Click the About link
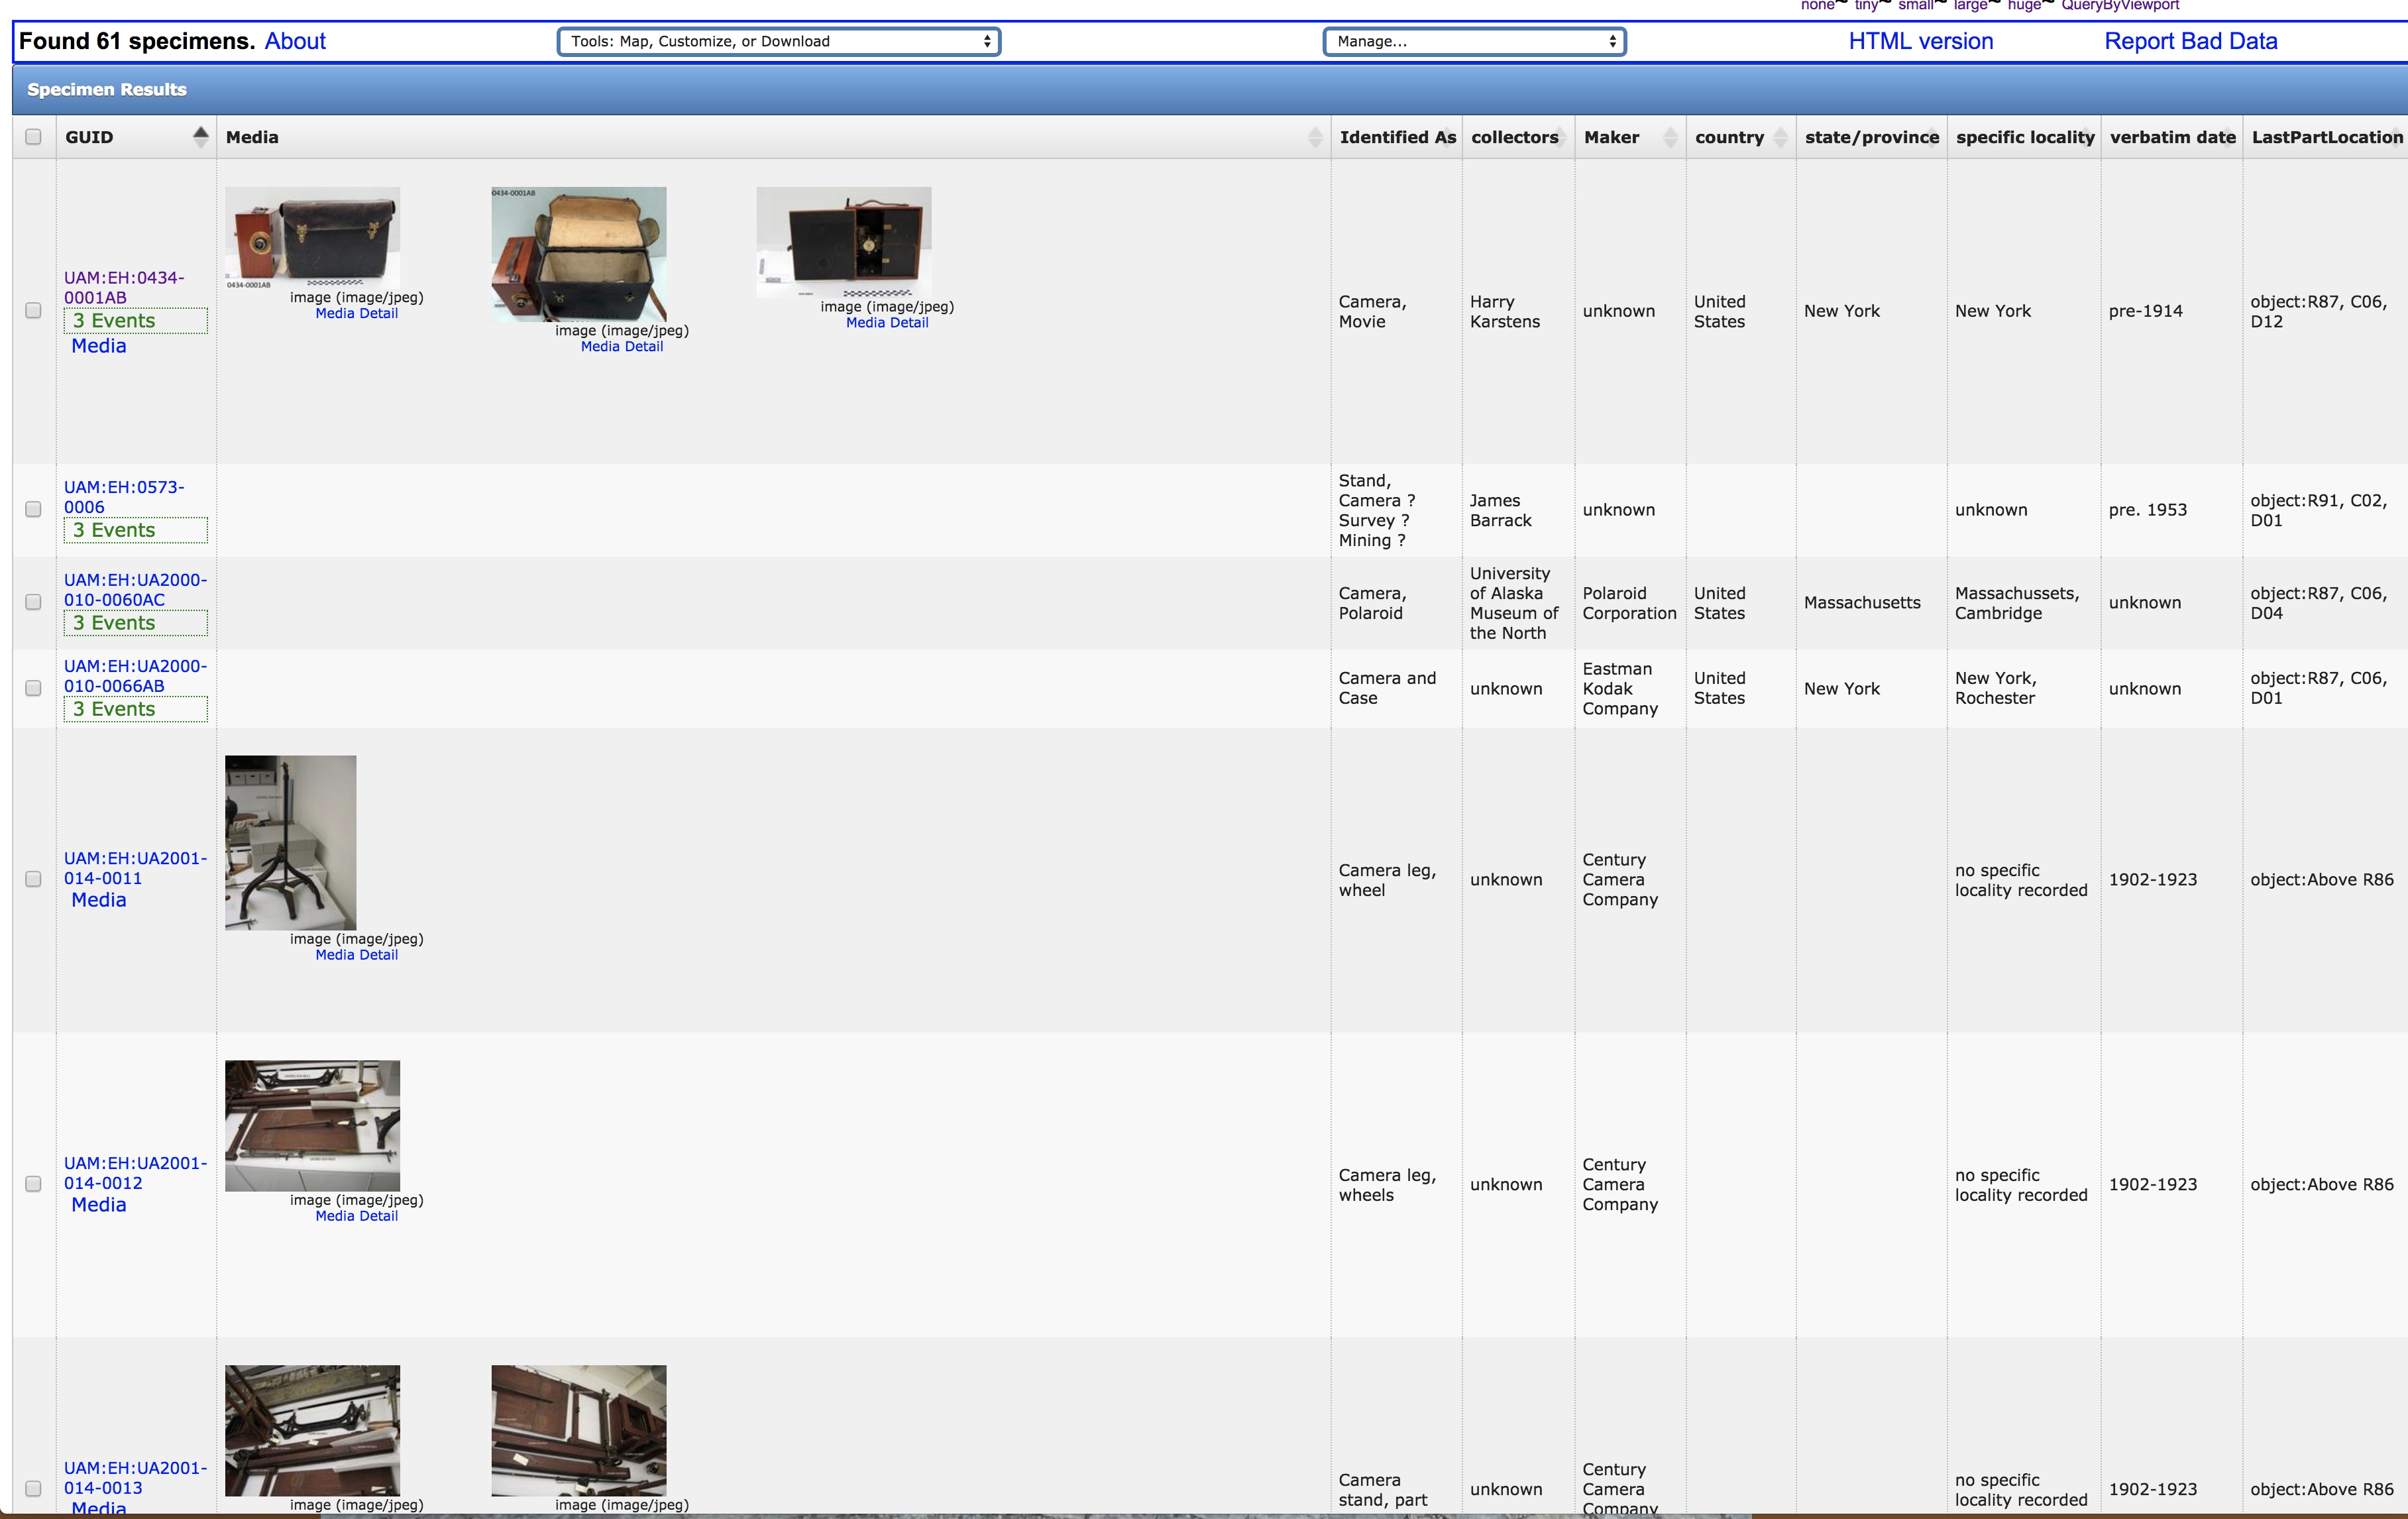This screenshot has height=1519, width=2408. tap(295, 41)
